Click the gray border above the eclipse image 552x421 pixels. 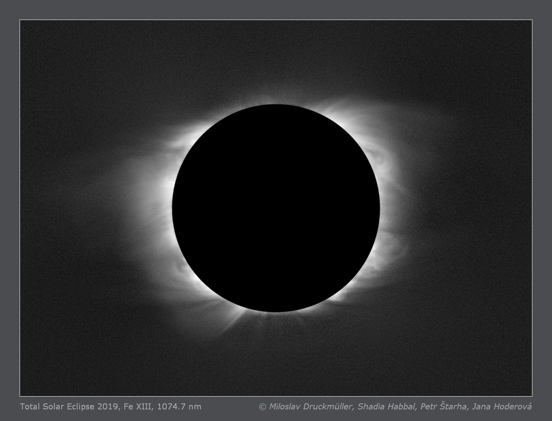276,10
